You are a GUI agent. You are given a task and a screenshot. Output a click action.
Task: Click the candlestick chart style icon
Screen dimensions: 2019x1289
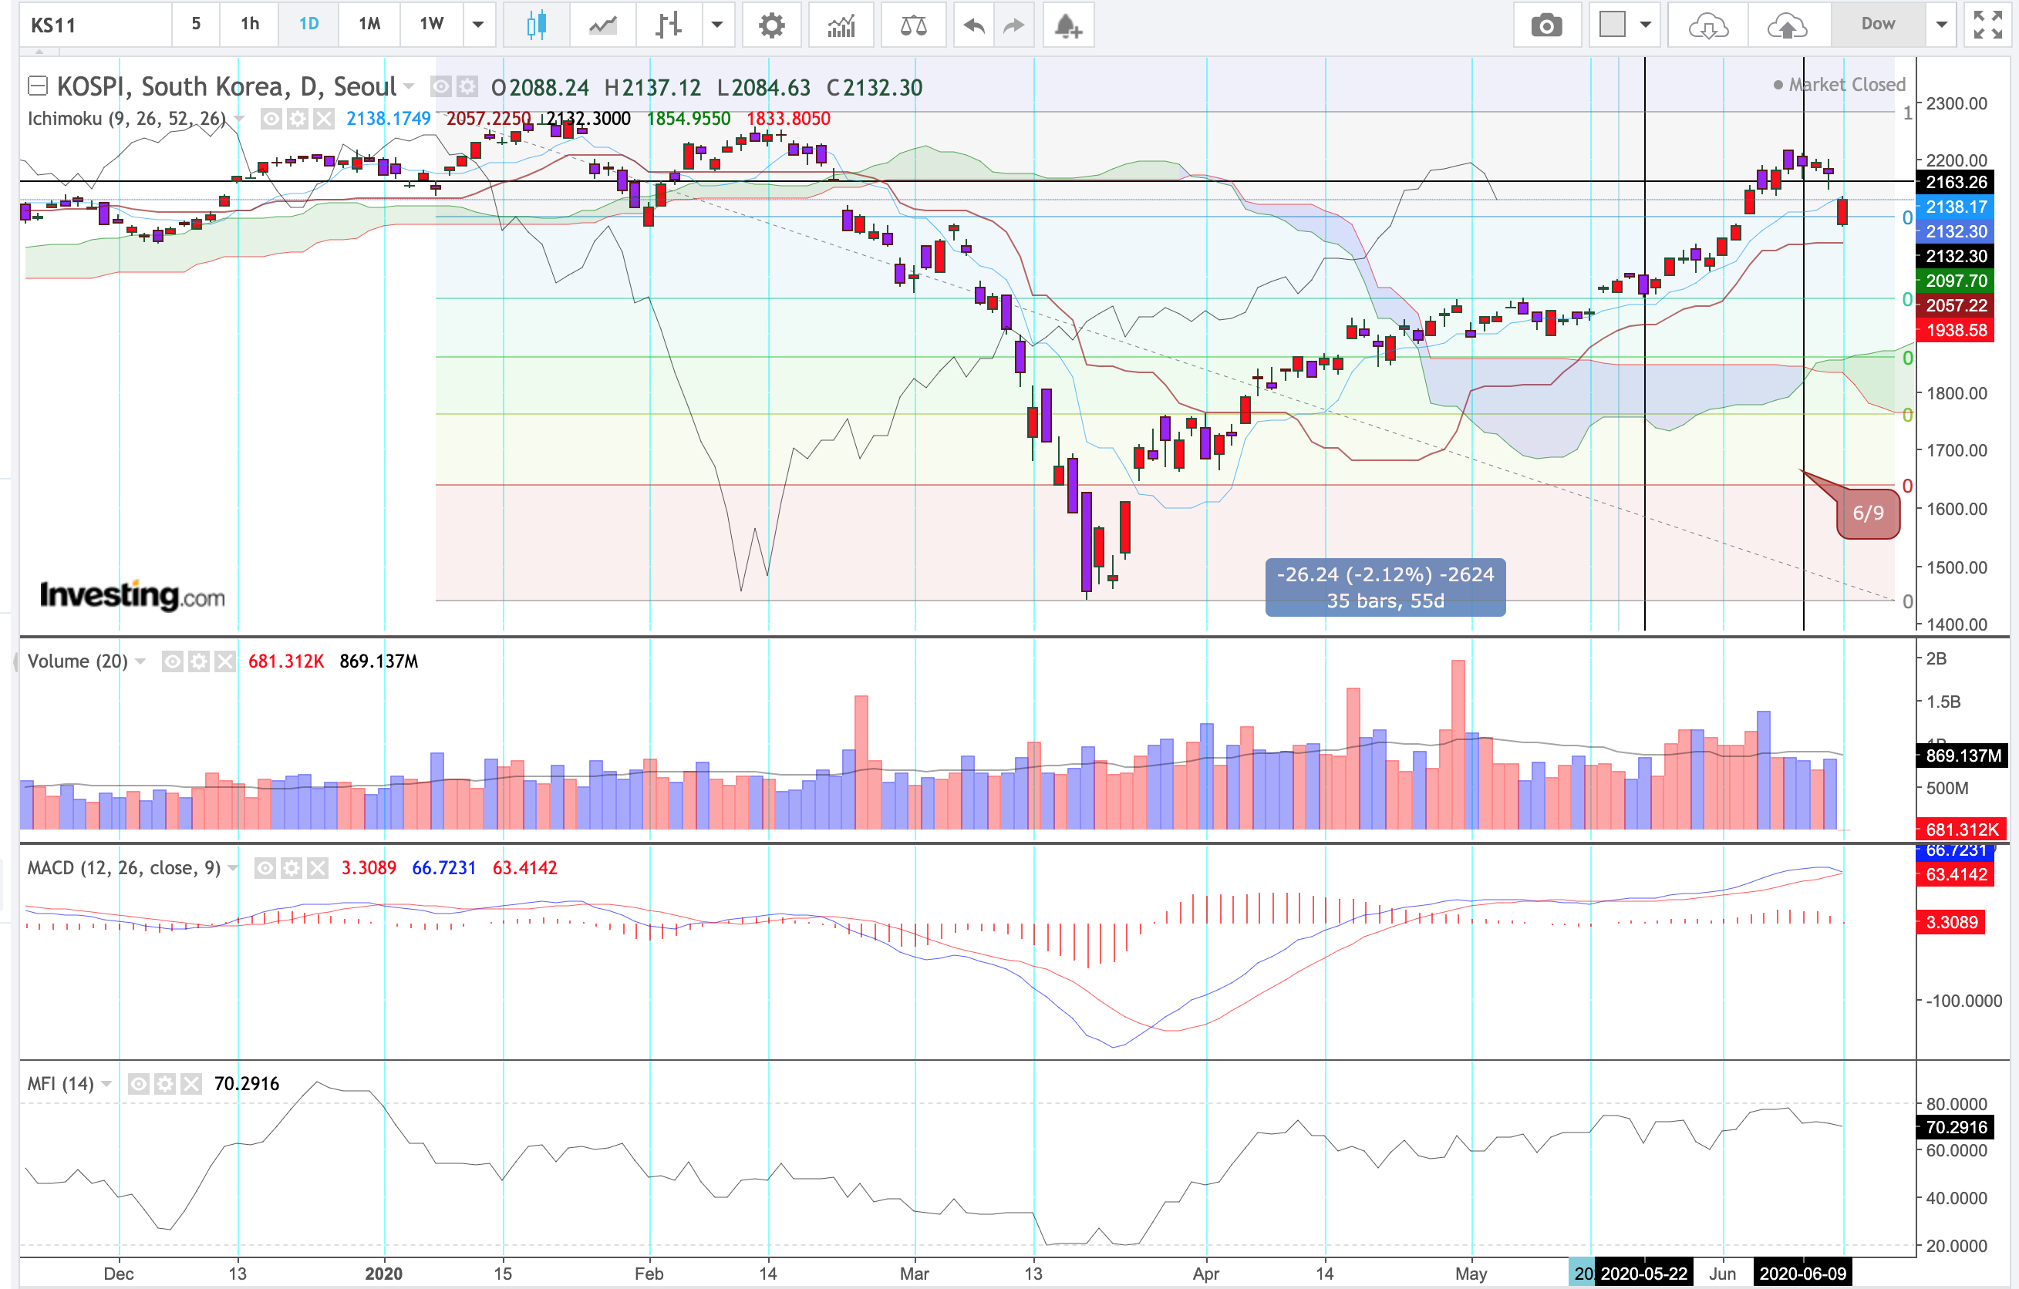(537, 25)
